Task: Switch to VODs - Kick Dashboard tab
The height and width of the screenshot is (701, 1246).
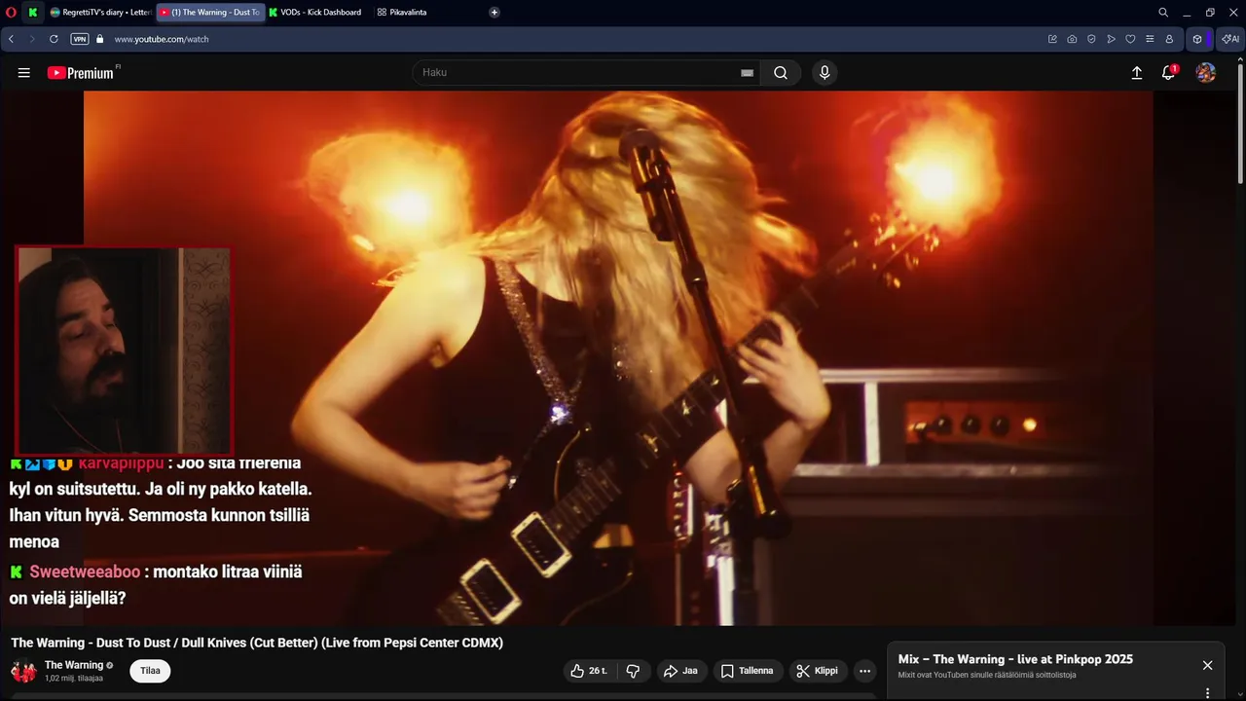Action: coord(315,13)
